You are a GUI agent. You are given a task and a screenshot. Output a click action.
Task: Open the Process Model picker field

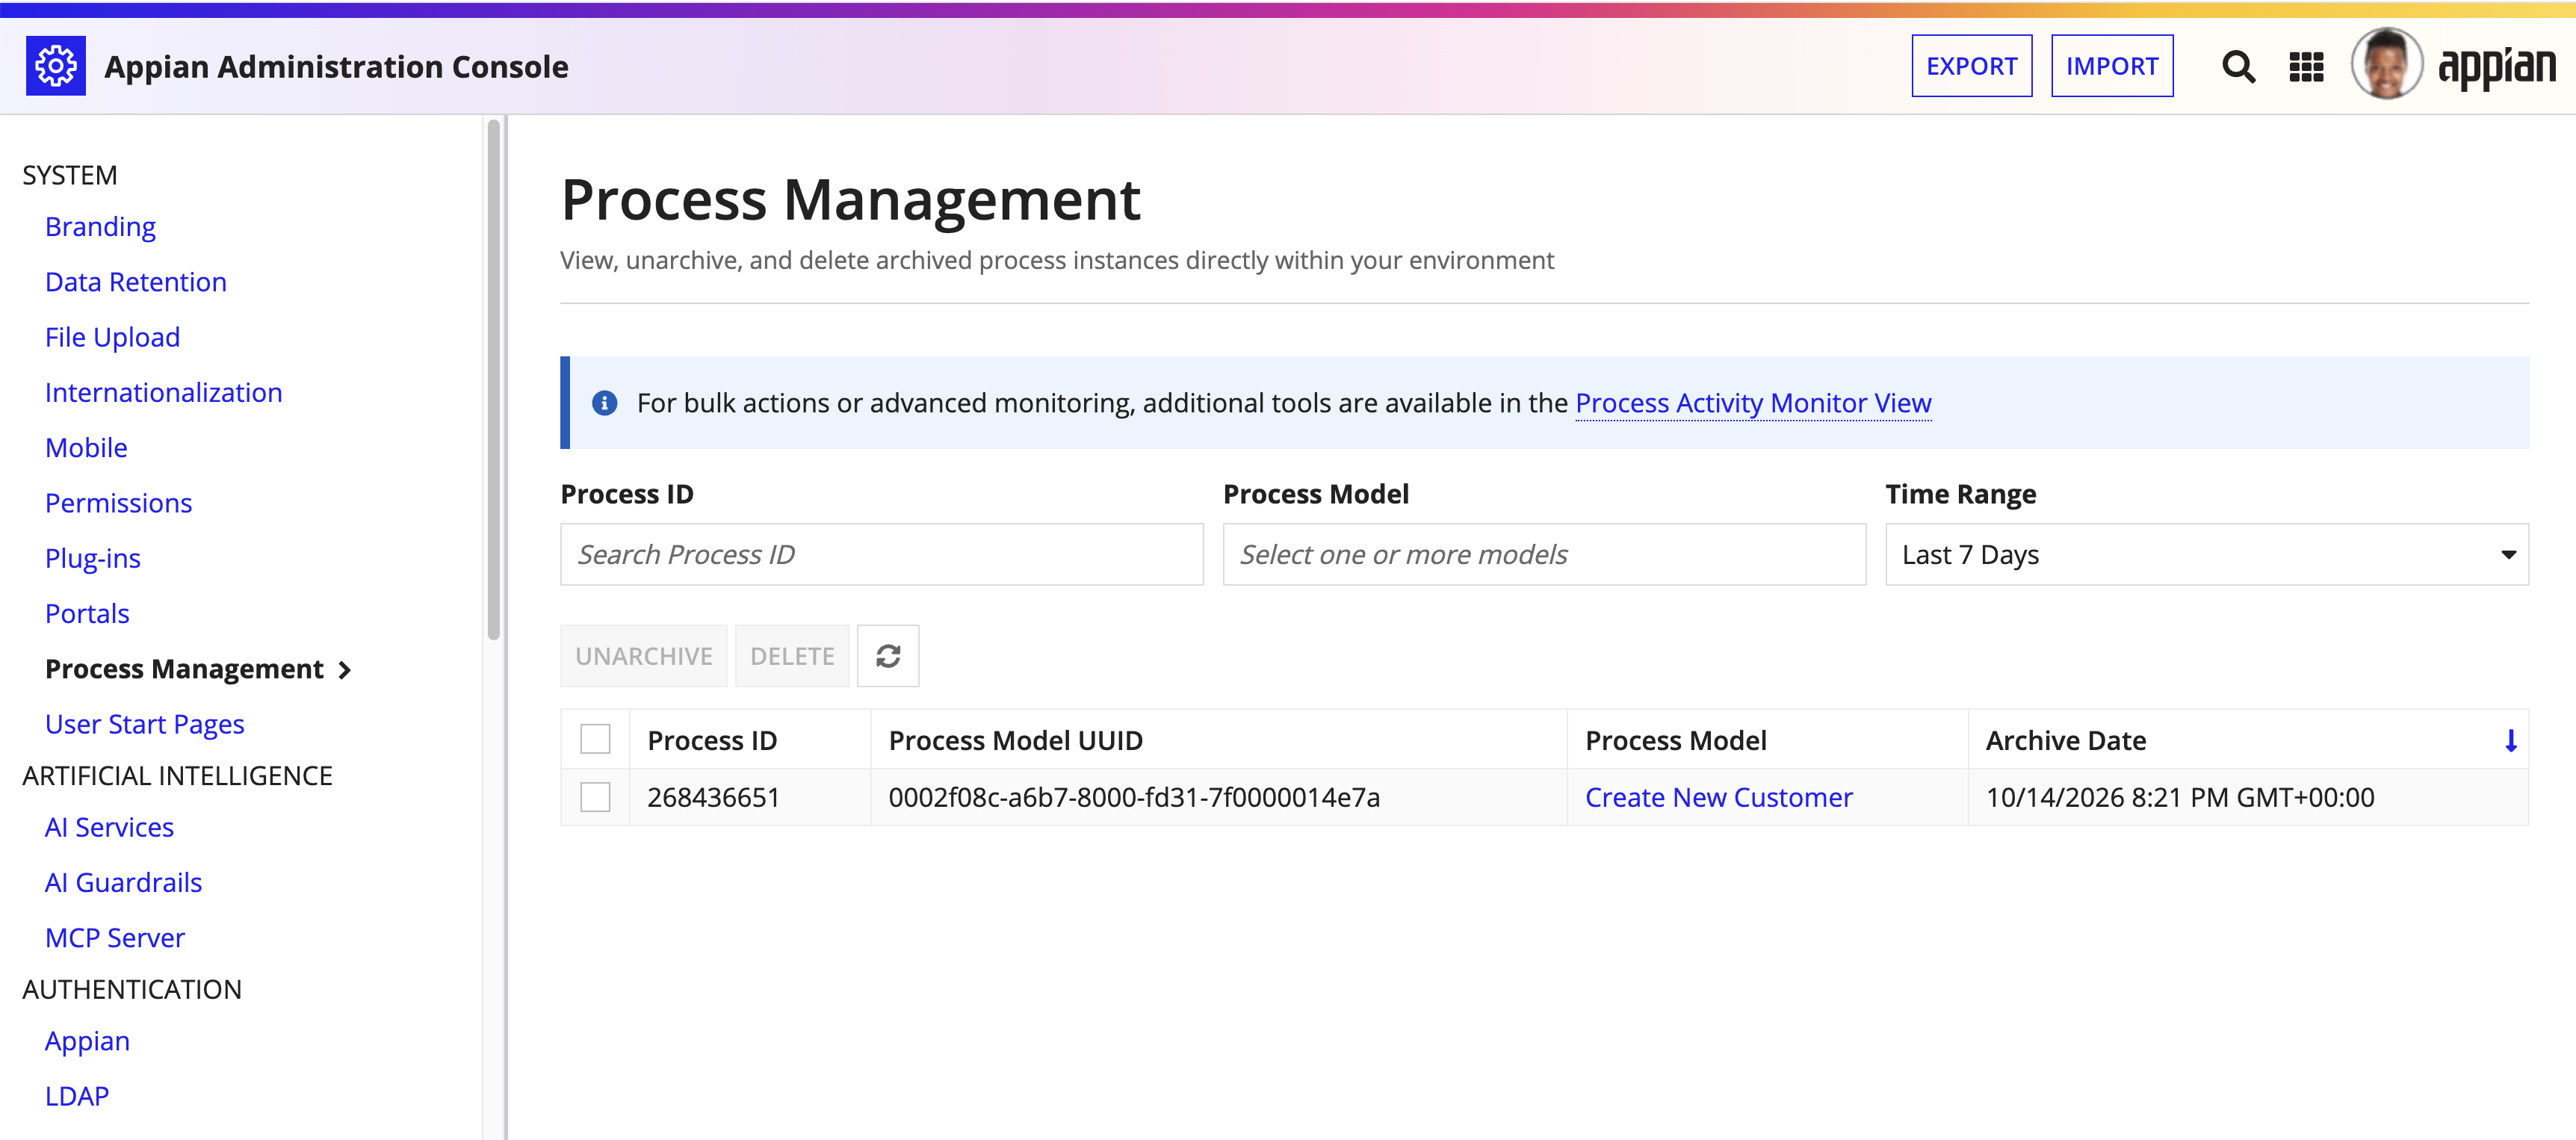1544,555
